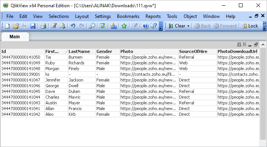Activate the What's This help cursor
This screenshot has height=147, width=267.
154,26
